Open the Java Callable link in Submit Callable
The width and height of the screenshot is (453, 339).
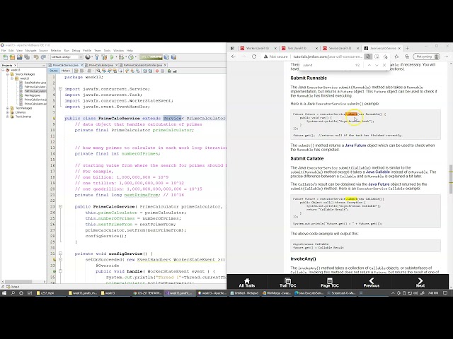[377, 172]
